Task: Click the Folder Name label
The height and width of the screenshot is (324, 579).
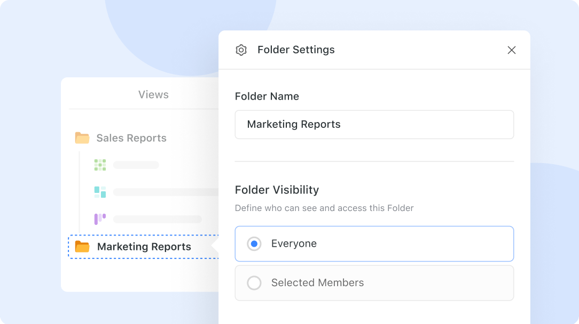Action: tap(267, 96)
